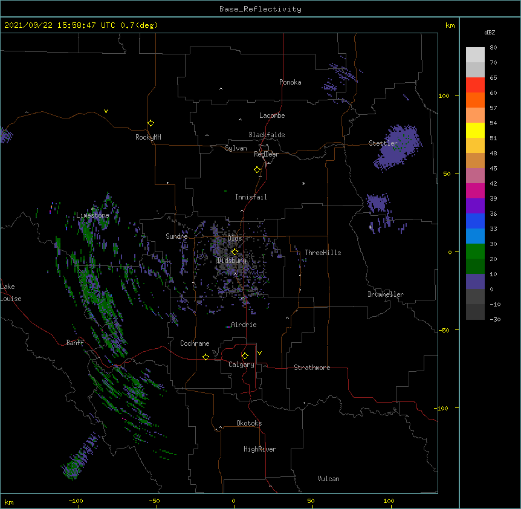Click the Sundre town label
The height and width of the screenshot is (509, 521).
[176, 236]
